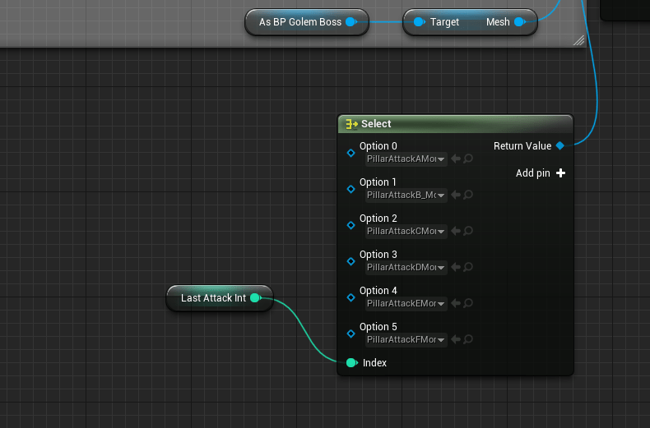The height and width of the screenshot is (428, 650).
Task: Click the green Index input pin
Action: pos(351,363)
